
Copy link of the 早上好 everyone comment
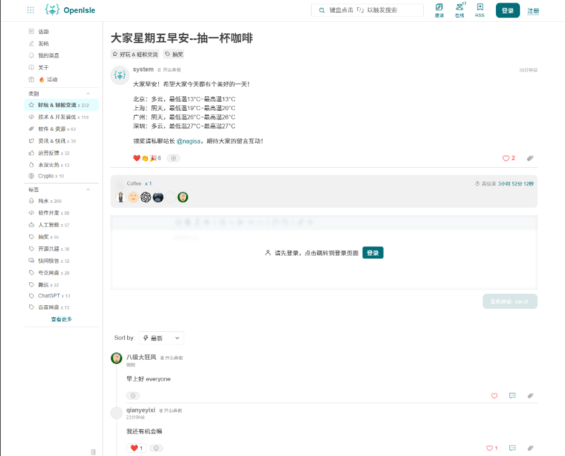pos(530,395)
